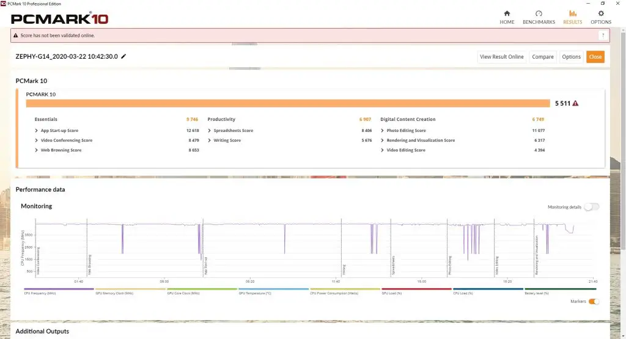Click View Result Online button
This screenshot has width=626, height=339.
pos(501,57)
